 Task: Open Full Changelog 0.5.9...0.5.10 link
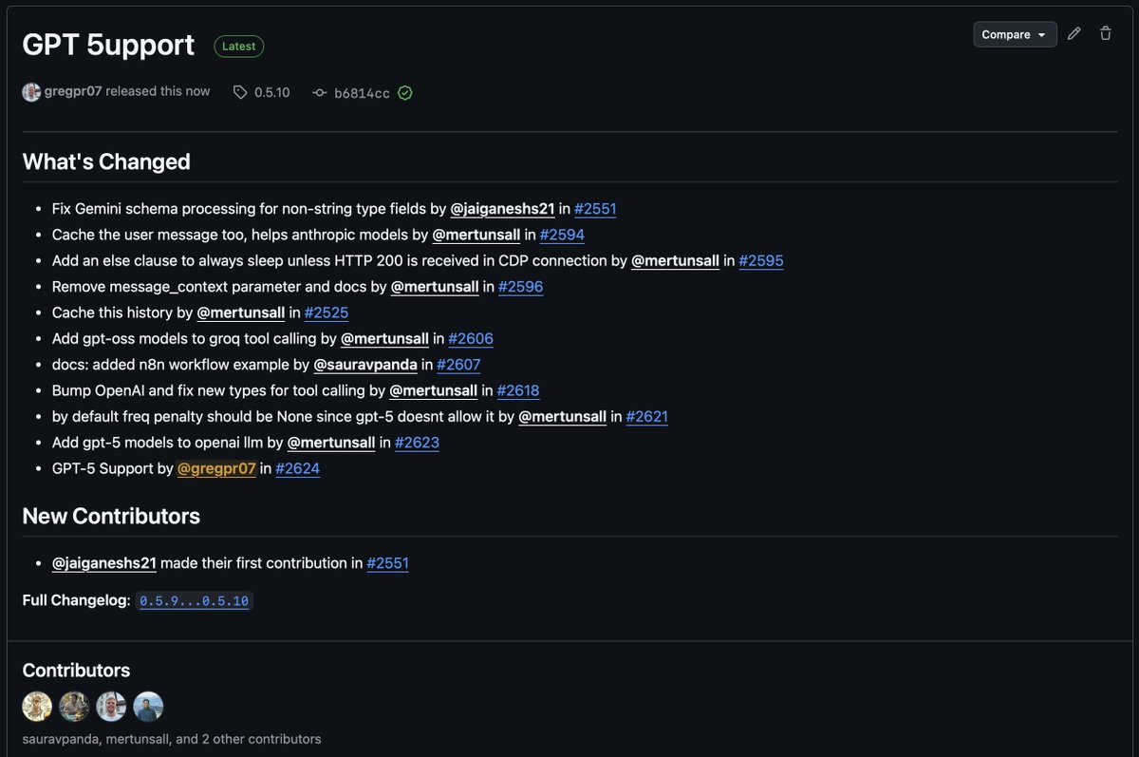[194, 601]
